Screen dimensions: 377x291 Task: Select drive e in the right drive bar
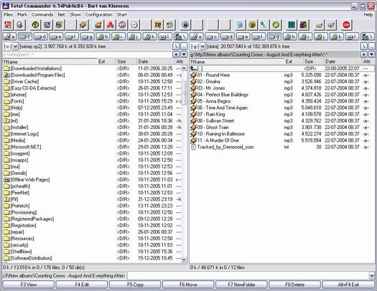pyautogui.click(x=243, y=37)
